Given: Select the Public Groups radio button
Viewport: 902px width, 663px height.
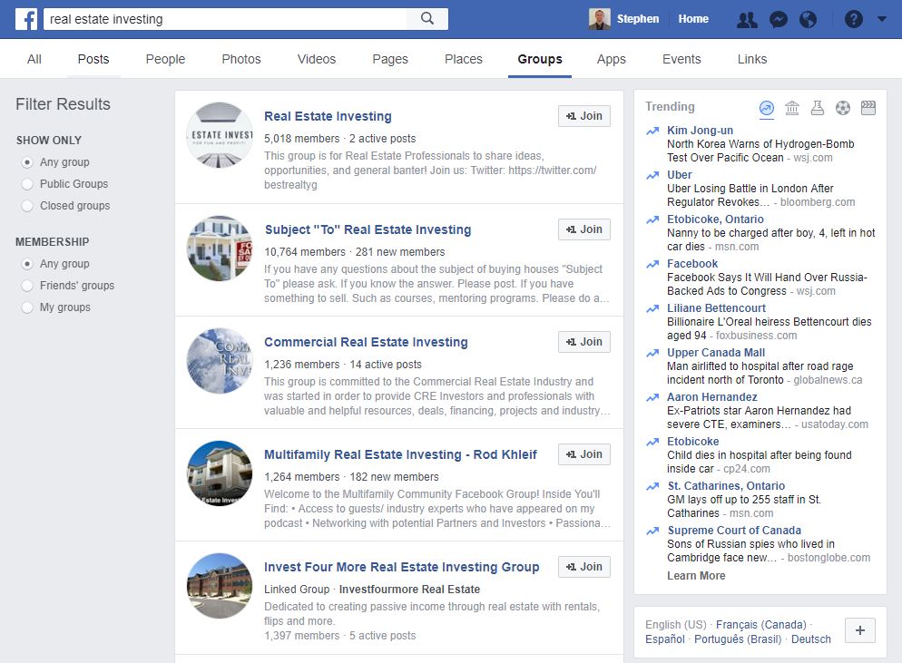Looking at the screenshot, I should tap(27, 184).
